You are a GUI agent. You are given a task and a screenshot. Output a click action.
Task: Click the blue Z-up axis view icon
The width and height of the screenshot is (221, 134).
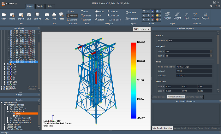click(152, 11)
